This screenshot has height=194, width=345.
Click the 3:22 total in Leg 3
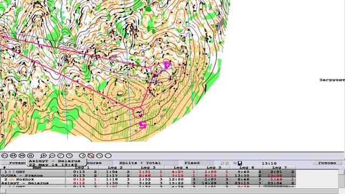pyautogui.click(x=145, y=183)
